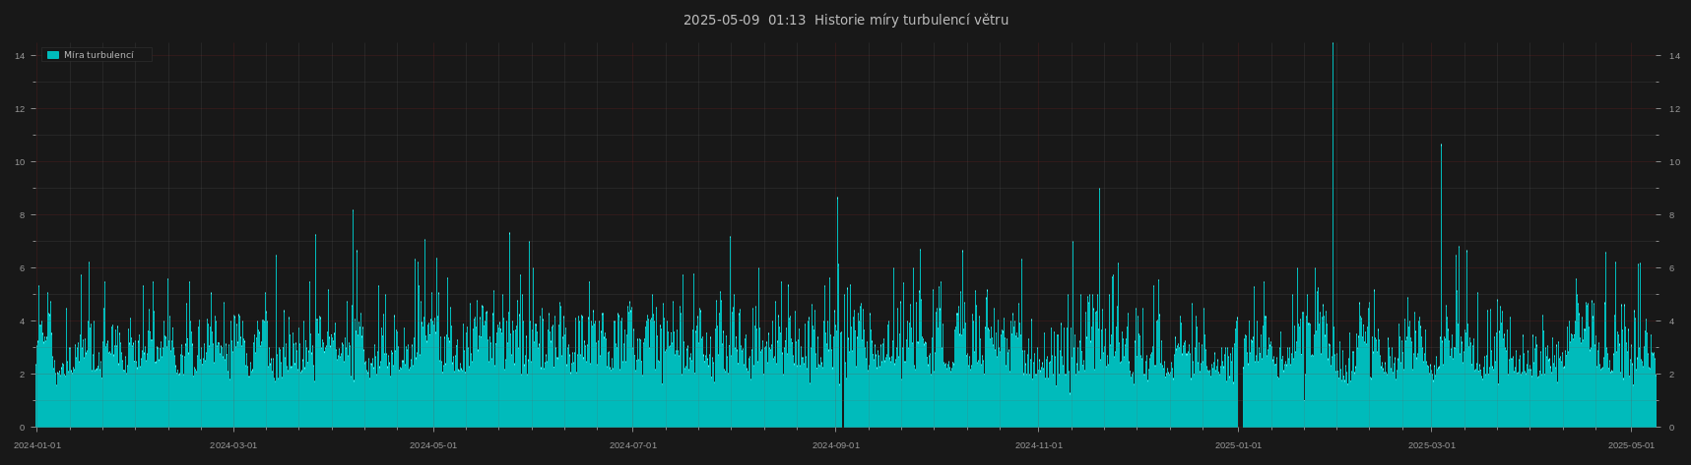This screenshot has height=465, width=1691.
Task: Click the spike peak near 10.7 in March 2025
Action: tap(1441, 145)
